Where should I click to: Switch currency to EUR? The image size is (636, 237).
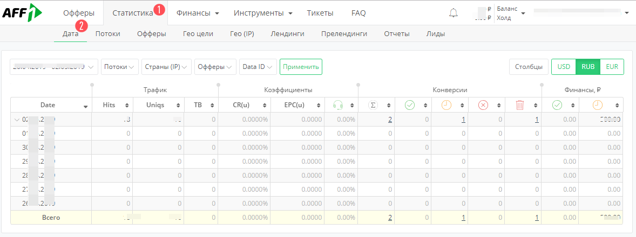click(612, 67)
